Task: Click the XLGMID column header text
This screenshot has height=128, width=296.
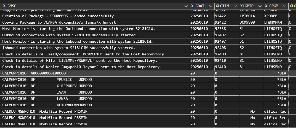Action: tap(248, 6)
